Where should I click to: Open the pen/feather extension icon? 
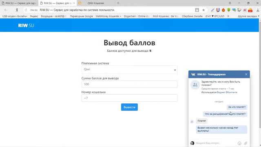click(x=212, y=10)
